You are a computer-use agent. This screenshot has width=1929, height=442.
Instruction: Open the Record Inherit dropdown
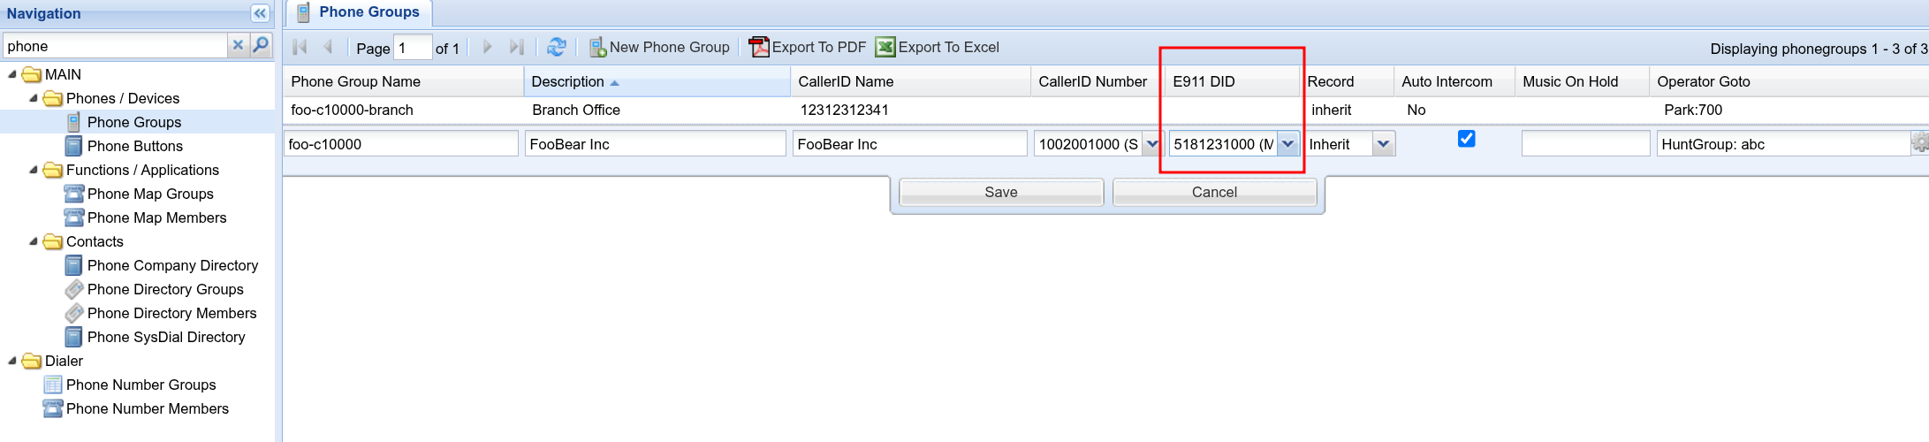click(x=1383, y=144)
